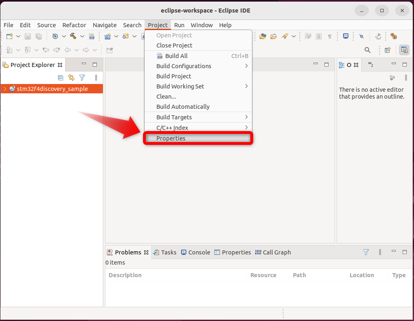Open build configuration gauge dropdown arrow
The height and width of the screenshot is (321, 414).
point(64,36)
